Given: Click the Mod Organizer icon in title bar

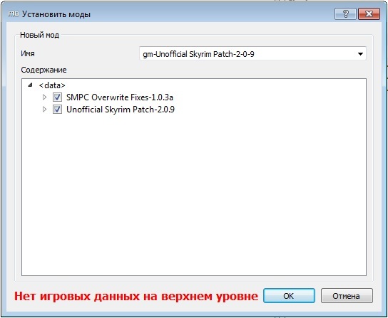Looking at the screenshot, I should coord(14,14).
